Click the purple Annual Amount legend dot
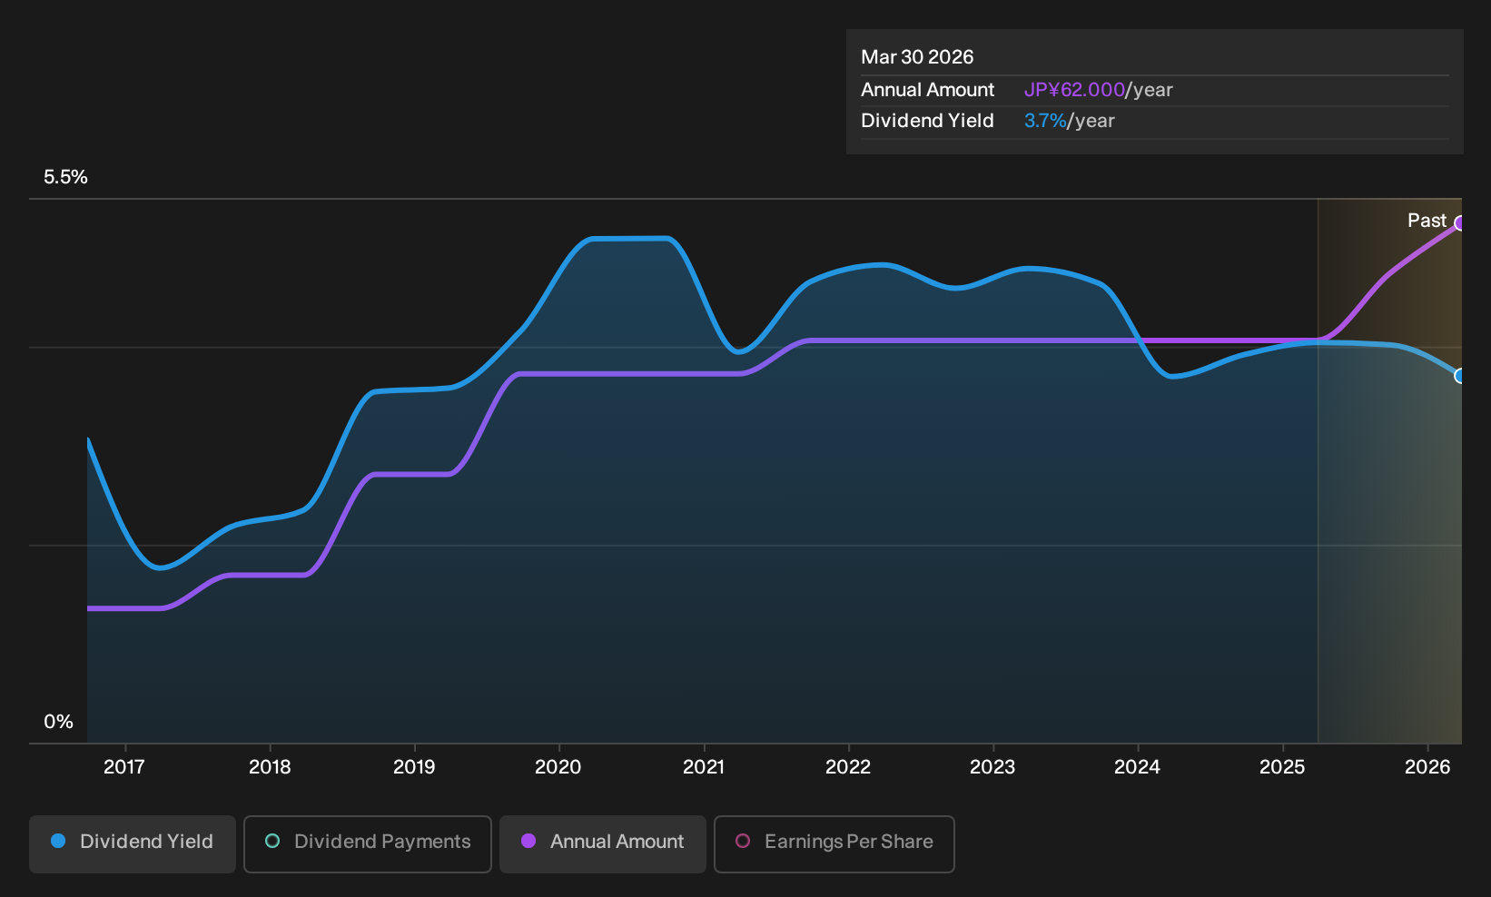 [528, 842]
